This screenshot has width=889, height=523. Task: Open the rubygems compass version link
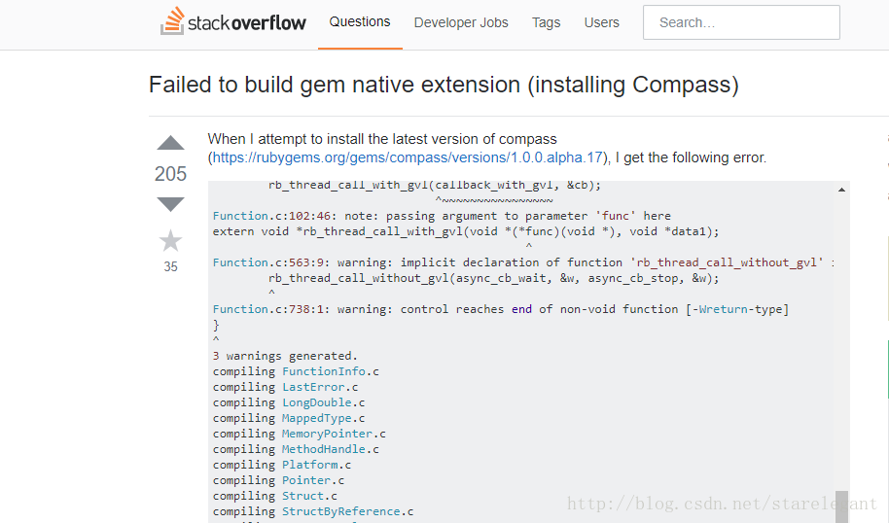tap(408, 157)
